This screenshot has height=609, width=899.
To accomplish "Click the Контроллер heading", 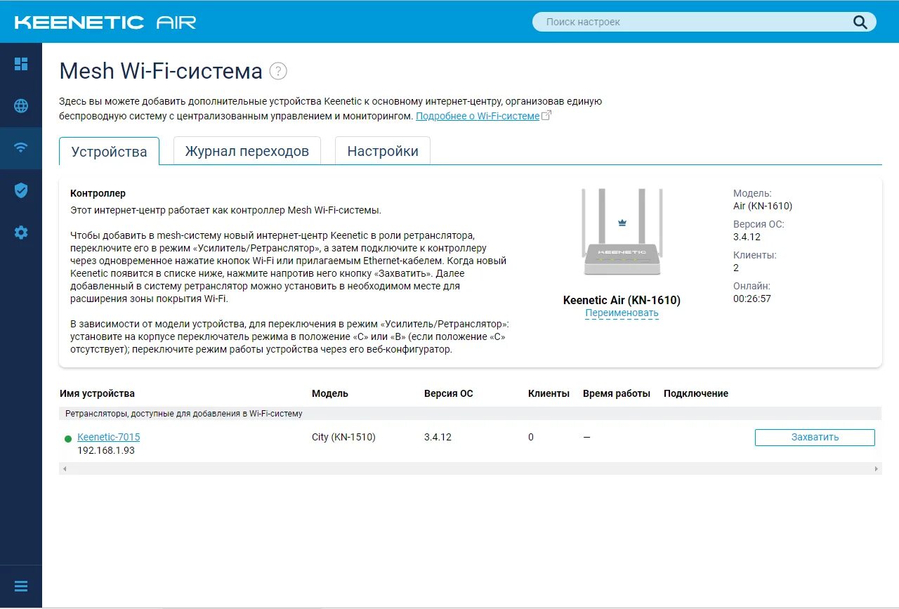I will (x=98, y=193).
